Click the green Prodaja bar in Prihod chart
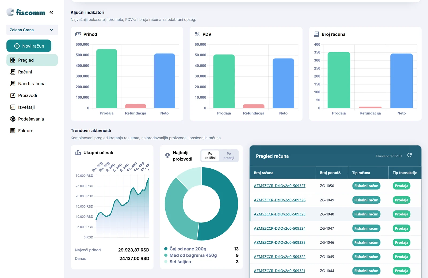The width and height of the screenshot is (428, 278). [106, 79]
